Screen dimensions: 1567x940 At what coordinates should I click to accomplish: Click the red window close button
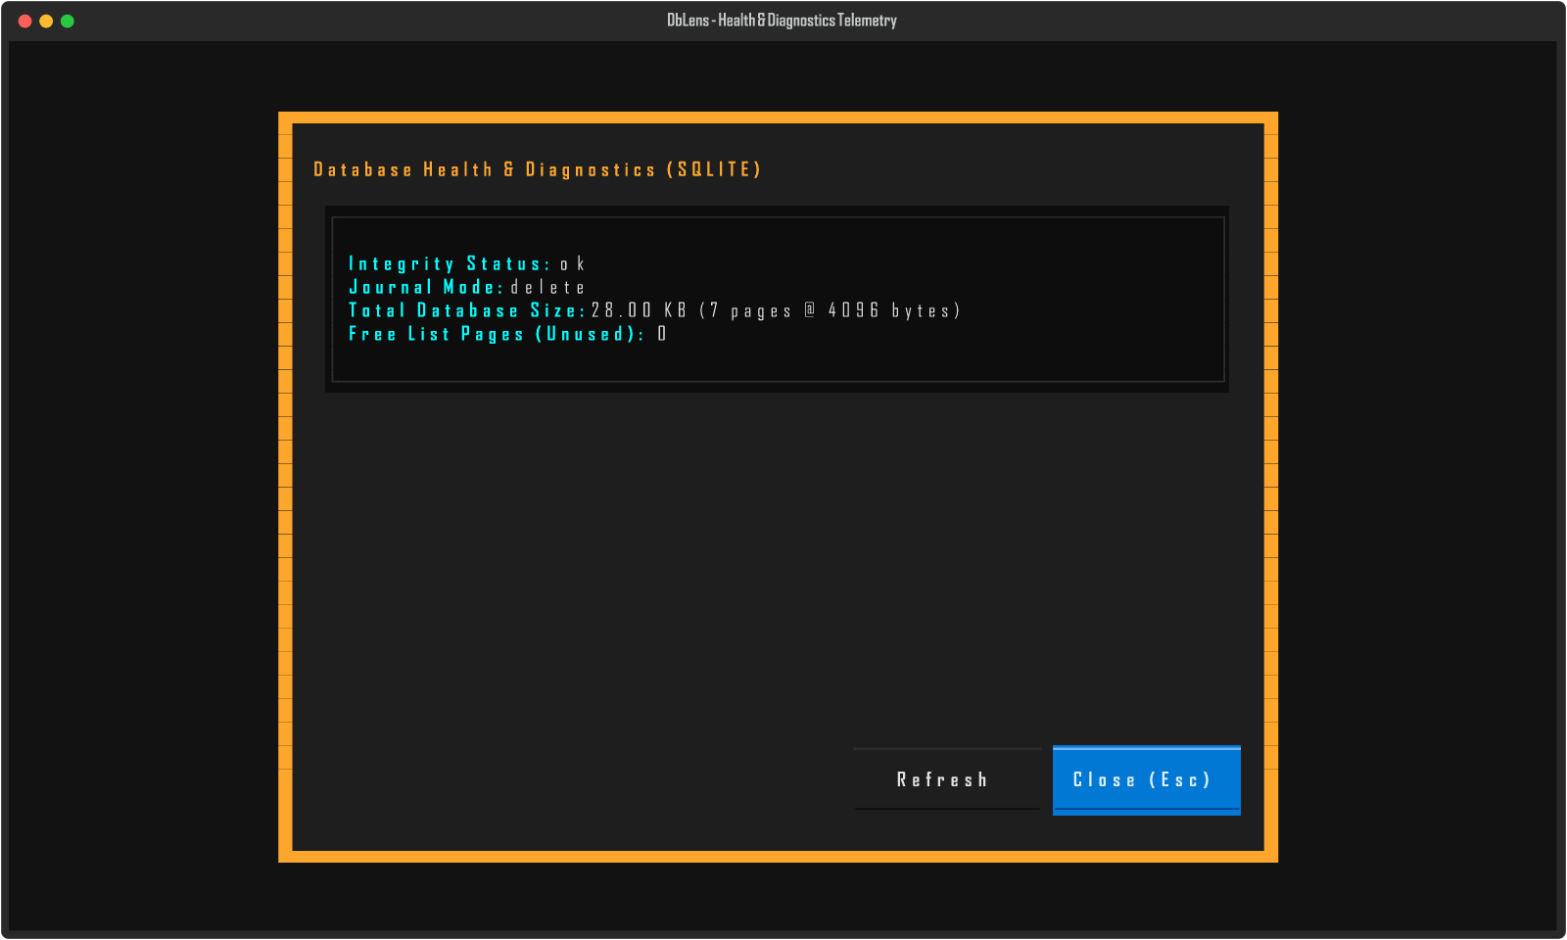25,21
